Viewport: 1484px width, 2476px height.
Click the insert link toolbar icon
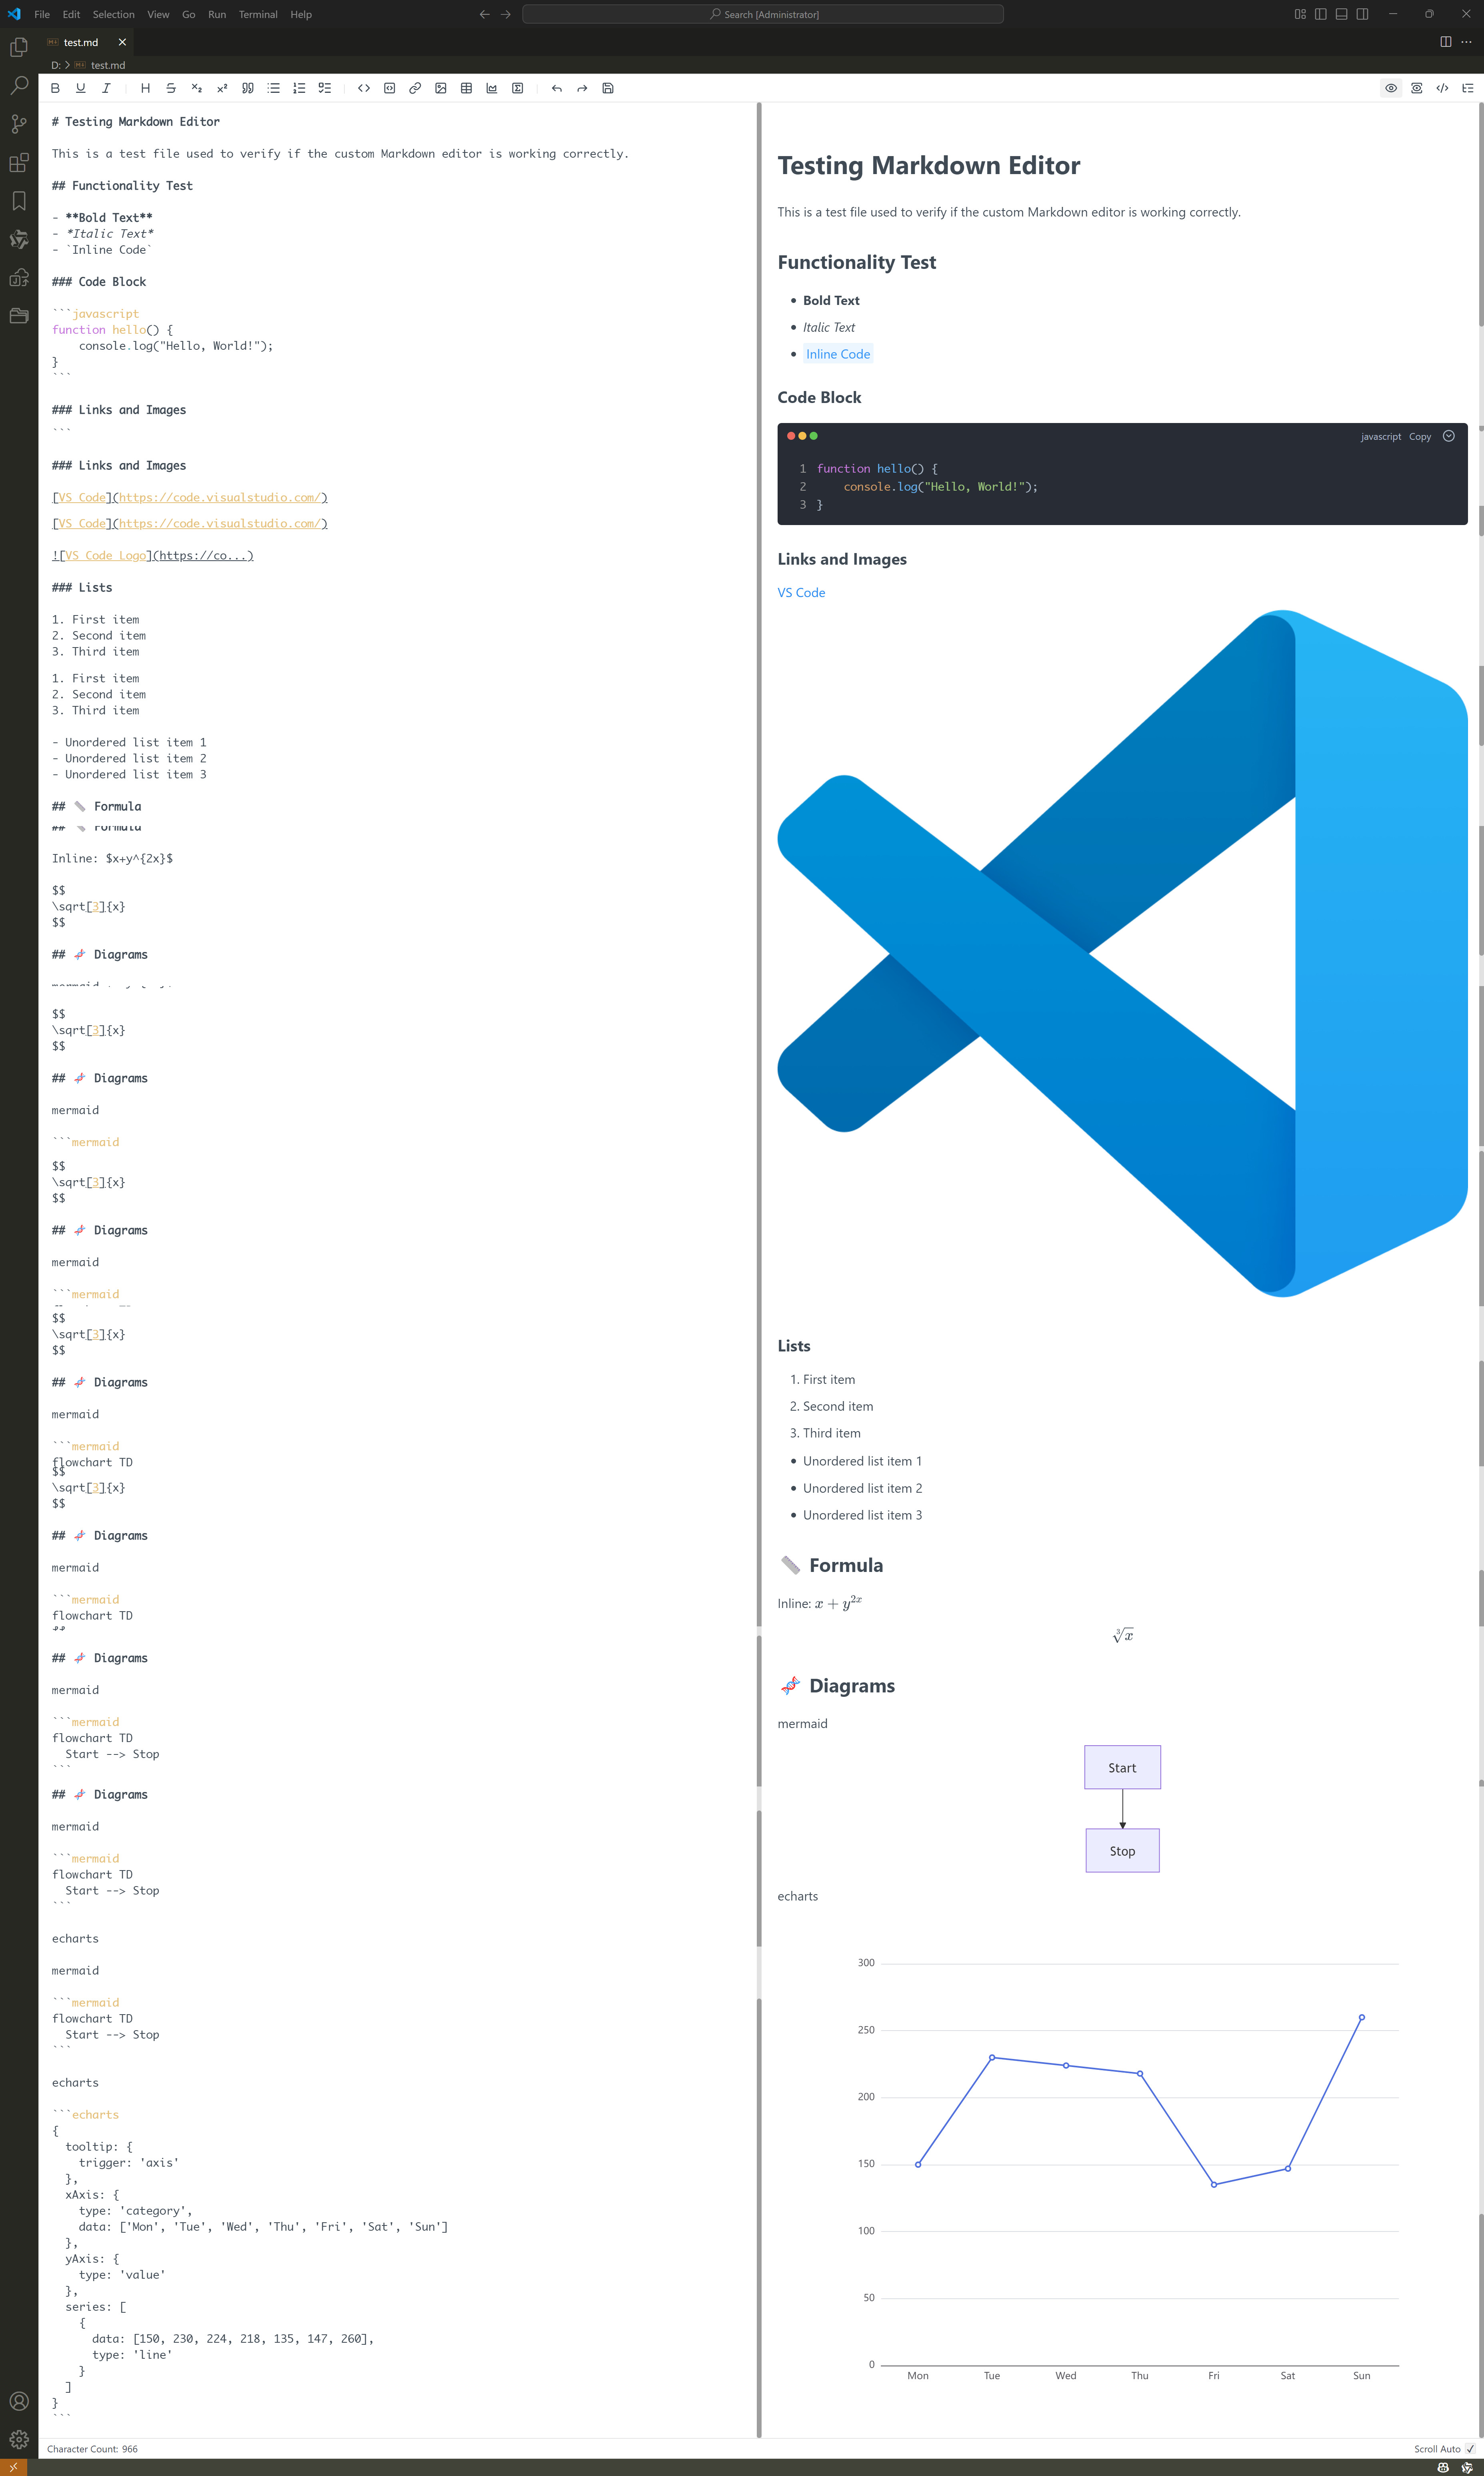(x=415, y=88)
